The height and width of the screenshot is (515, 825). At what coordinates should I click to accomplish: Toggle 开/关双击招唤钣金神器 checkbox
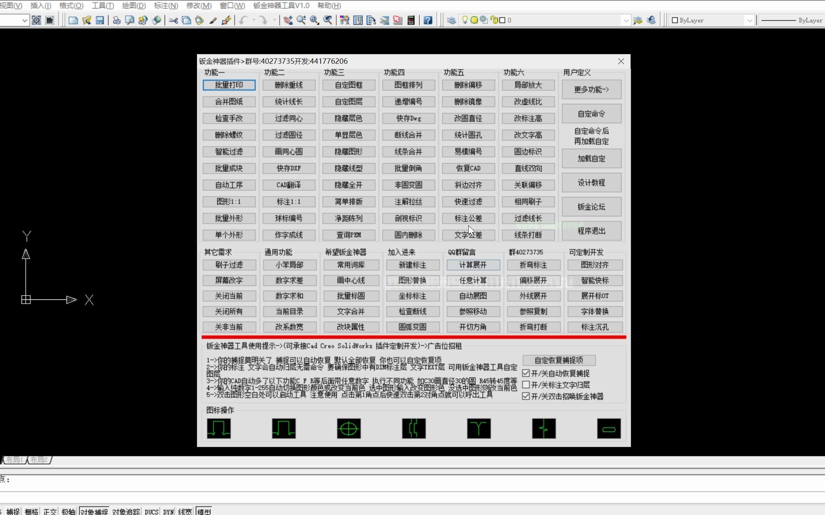click(x=526, y=396)
